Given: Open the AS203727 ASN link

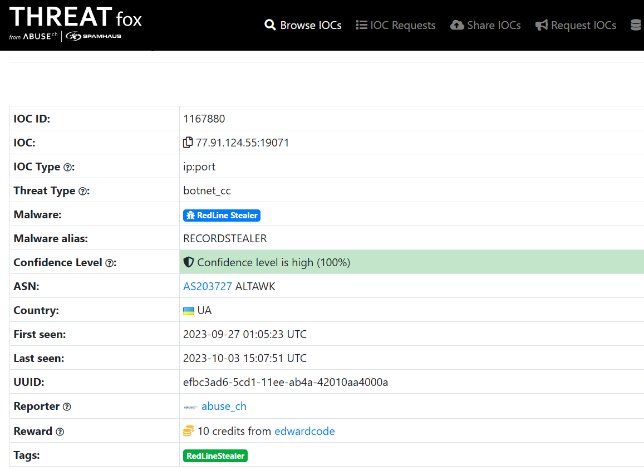Looking at the screenshot, I should point(208,286).
